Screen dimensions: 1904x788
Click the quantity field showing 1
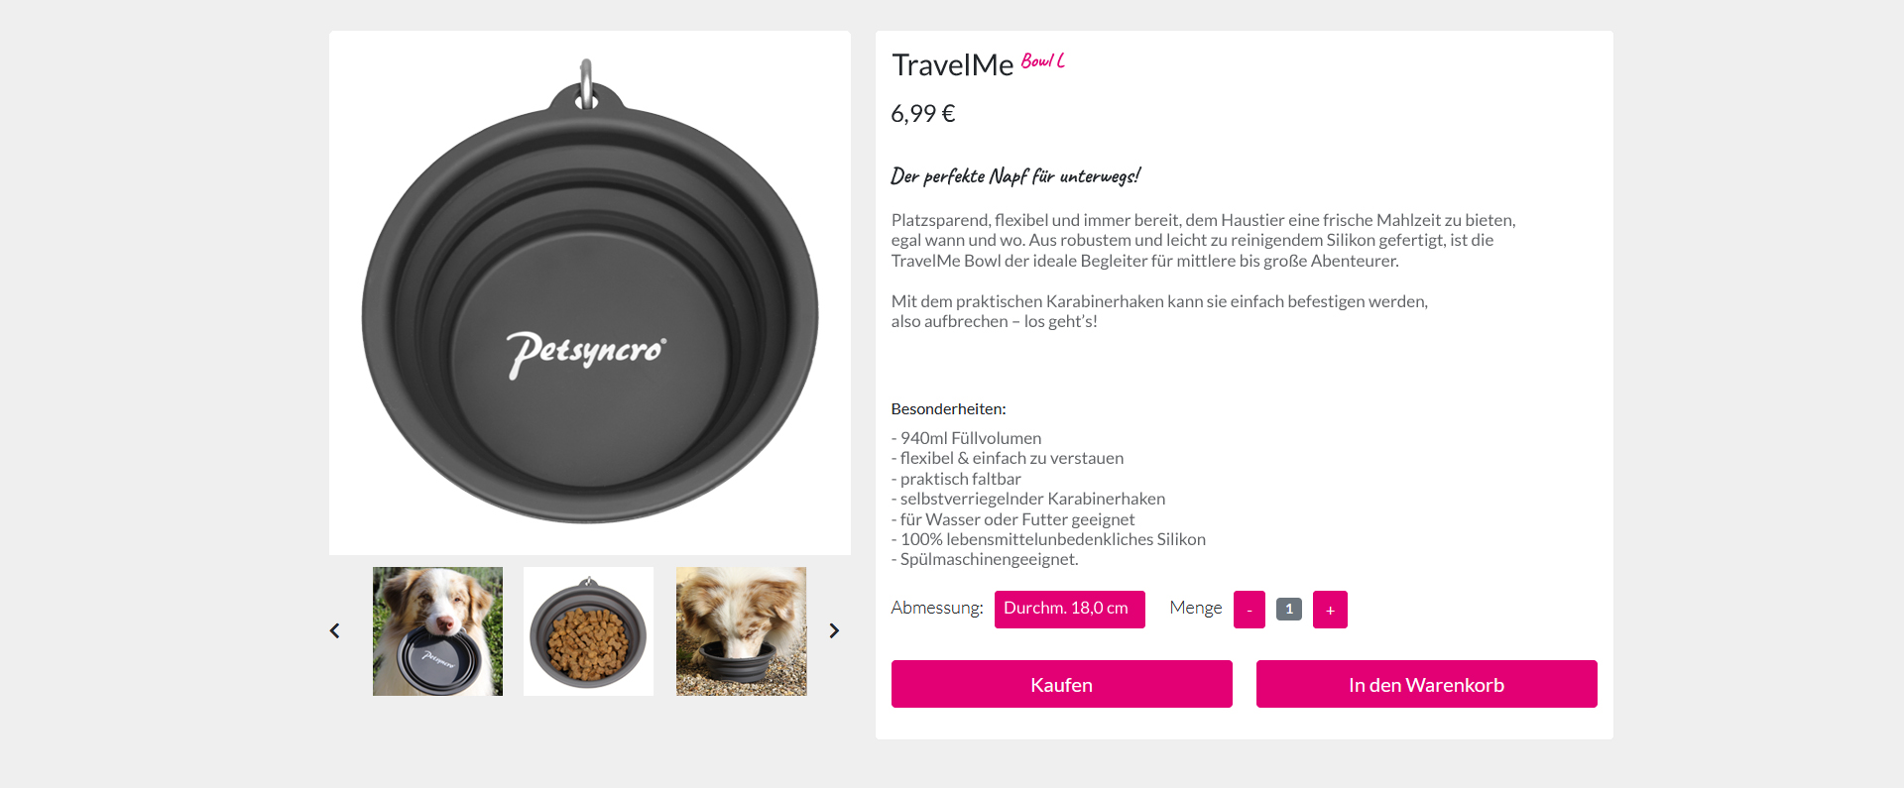tap(1288, 609)
